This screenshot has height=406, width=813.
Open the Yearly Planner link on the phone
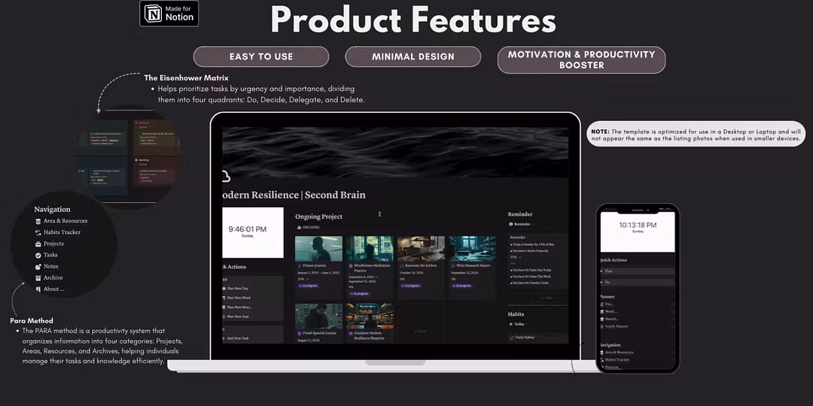pyautogui.click(x=614, y=327)
